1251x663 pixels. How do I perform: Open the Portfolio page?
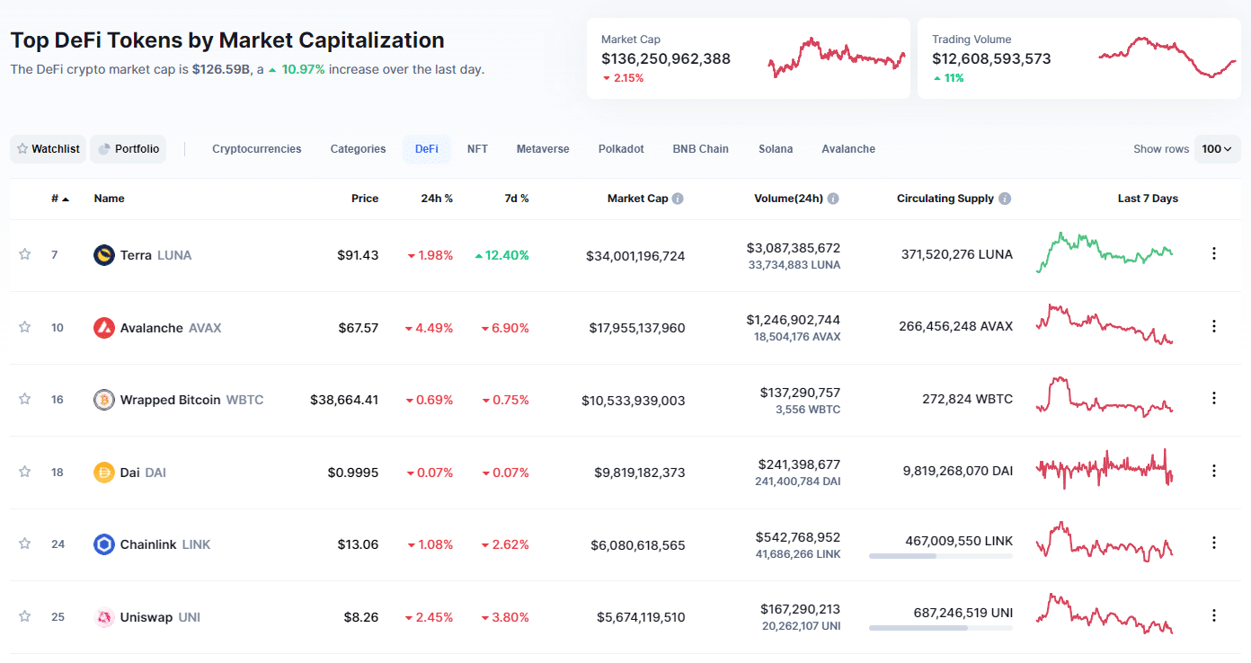pos(129,148)
